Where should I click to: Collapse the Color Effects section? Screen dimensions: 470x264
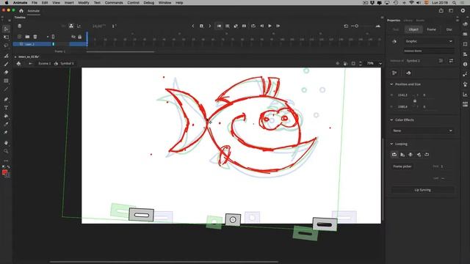coord(391,120)
